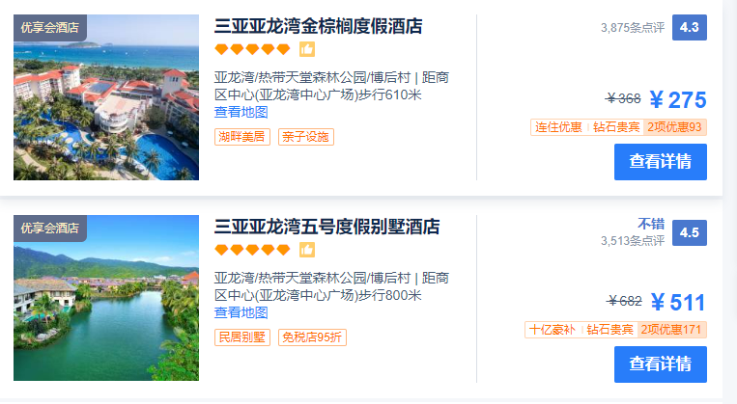Expand the 2项优惠171 discount details
737x404 pixels.
(671, 330)
